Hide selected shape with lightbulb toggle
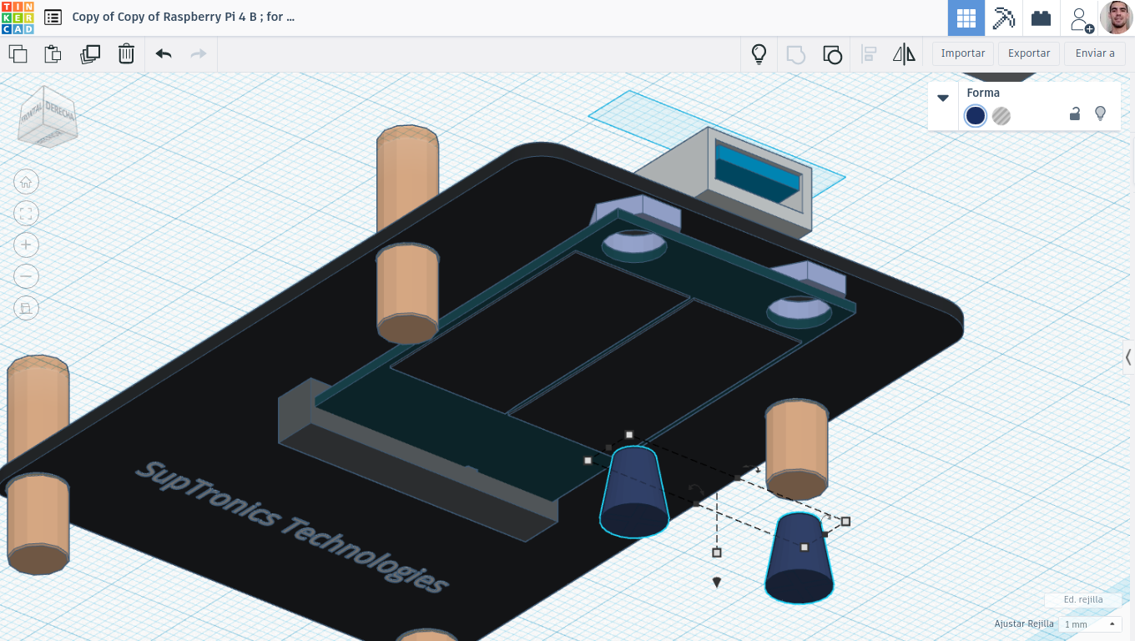The height and width of the screenshot is (641, 1135). click(x=1100, y=114)
